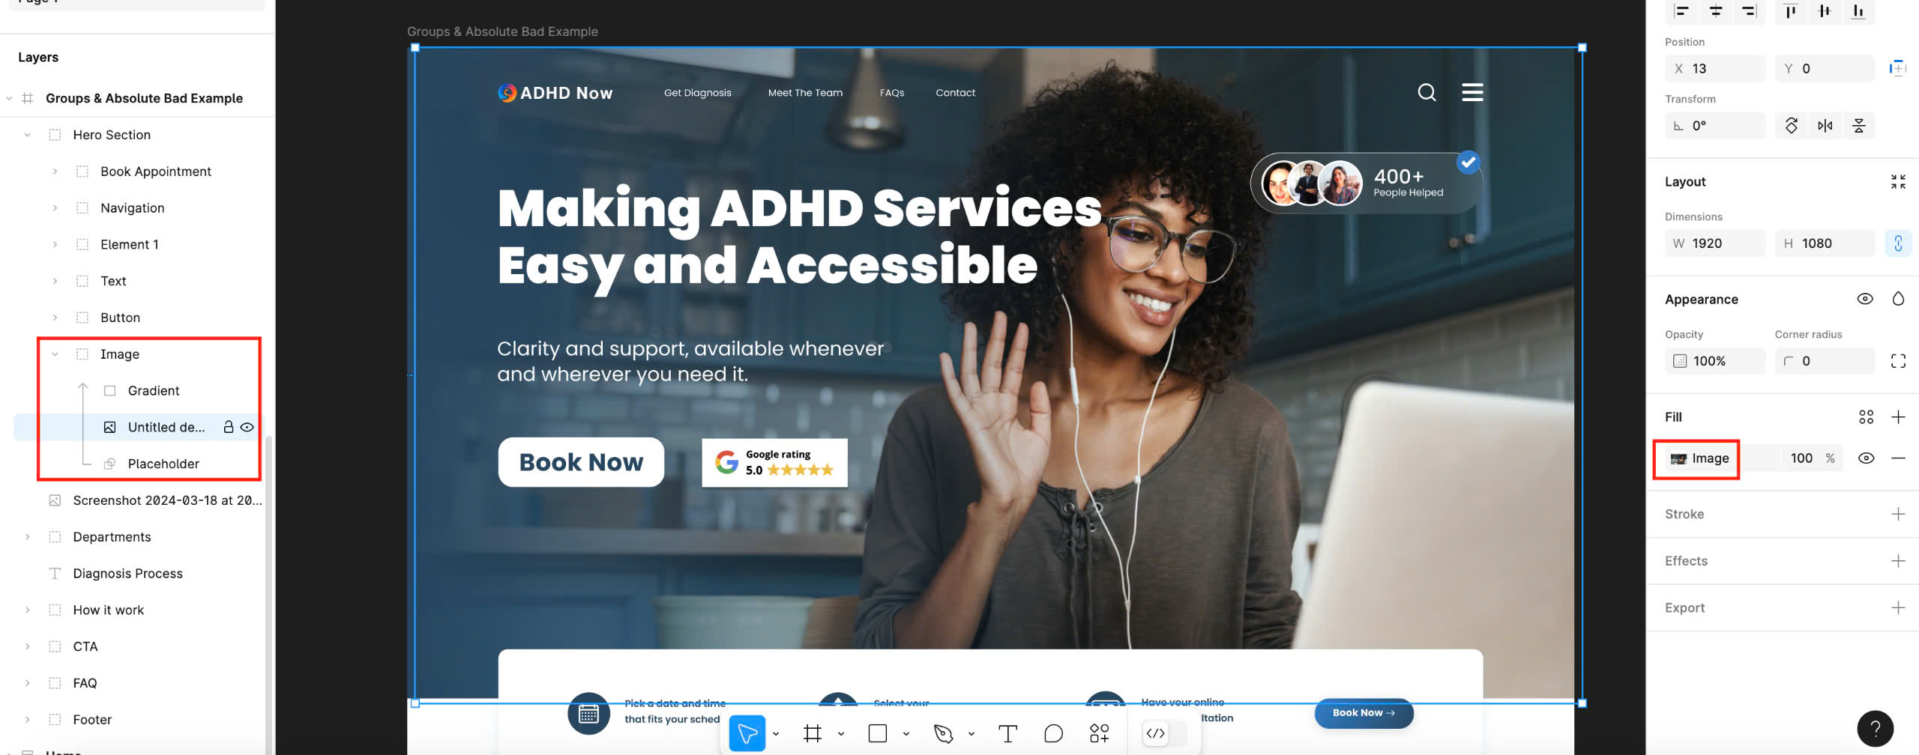Click the canvas hamburger menu icon
The width and height of the screenshot is (1919, 755).
1472,92
